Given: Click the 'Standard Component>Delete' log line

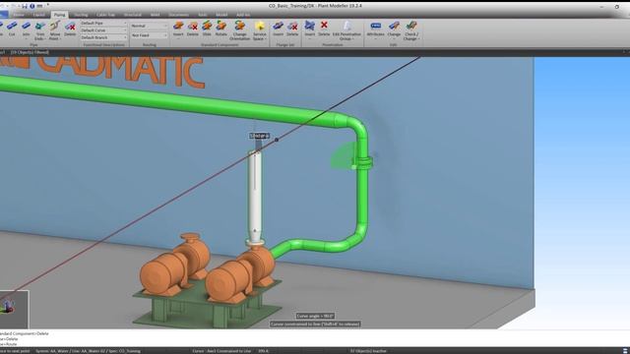Looking at the screenshot, I should pyautogui.click(x=24, y=333).
